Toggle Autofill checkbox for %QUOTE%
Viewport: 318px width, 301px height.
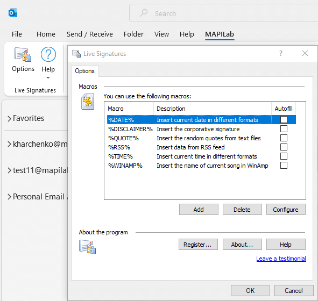point(284,138)
